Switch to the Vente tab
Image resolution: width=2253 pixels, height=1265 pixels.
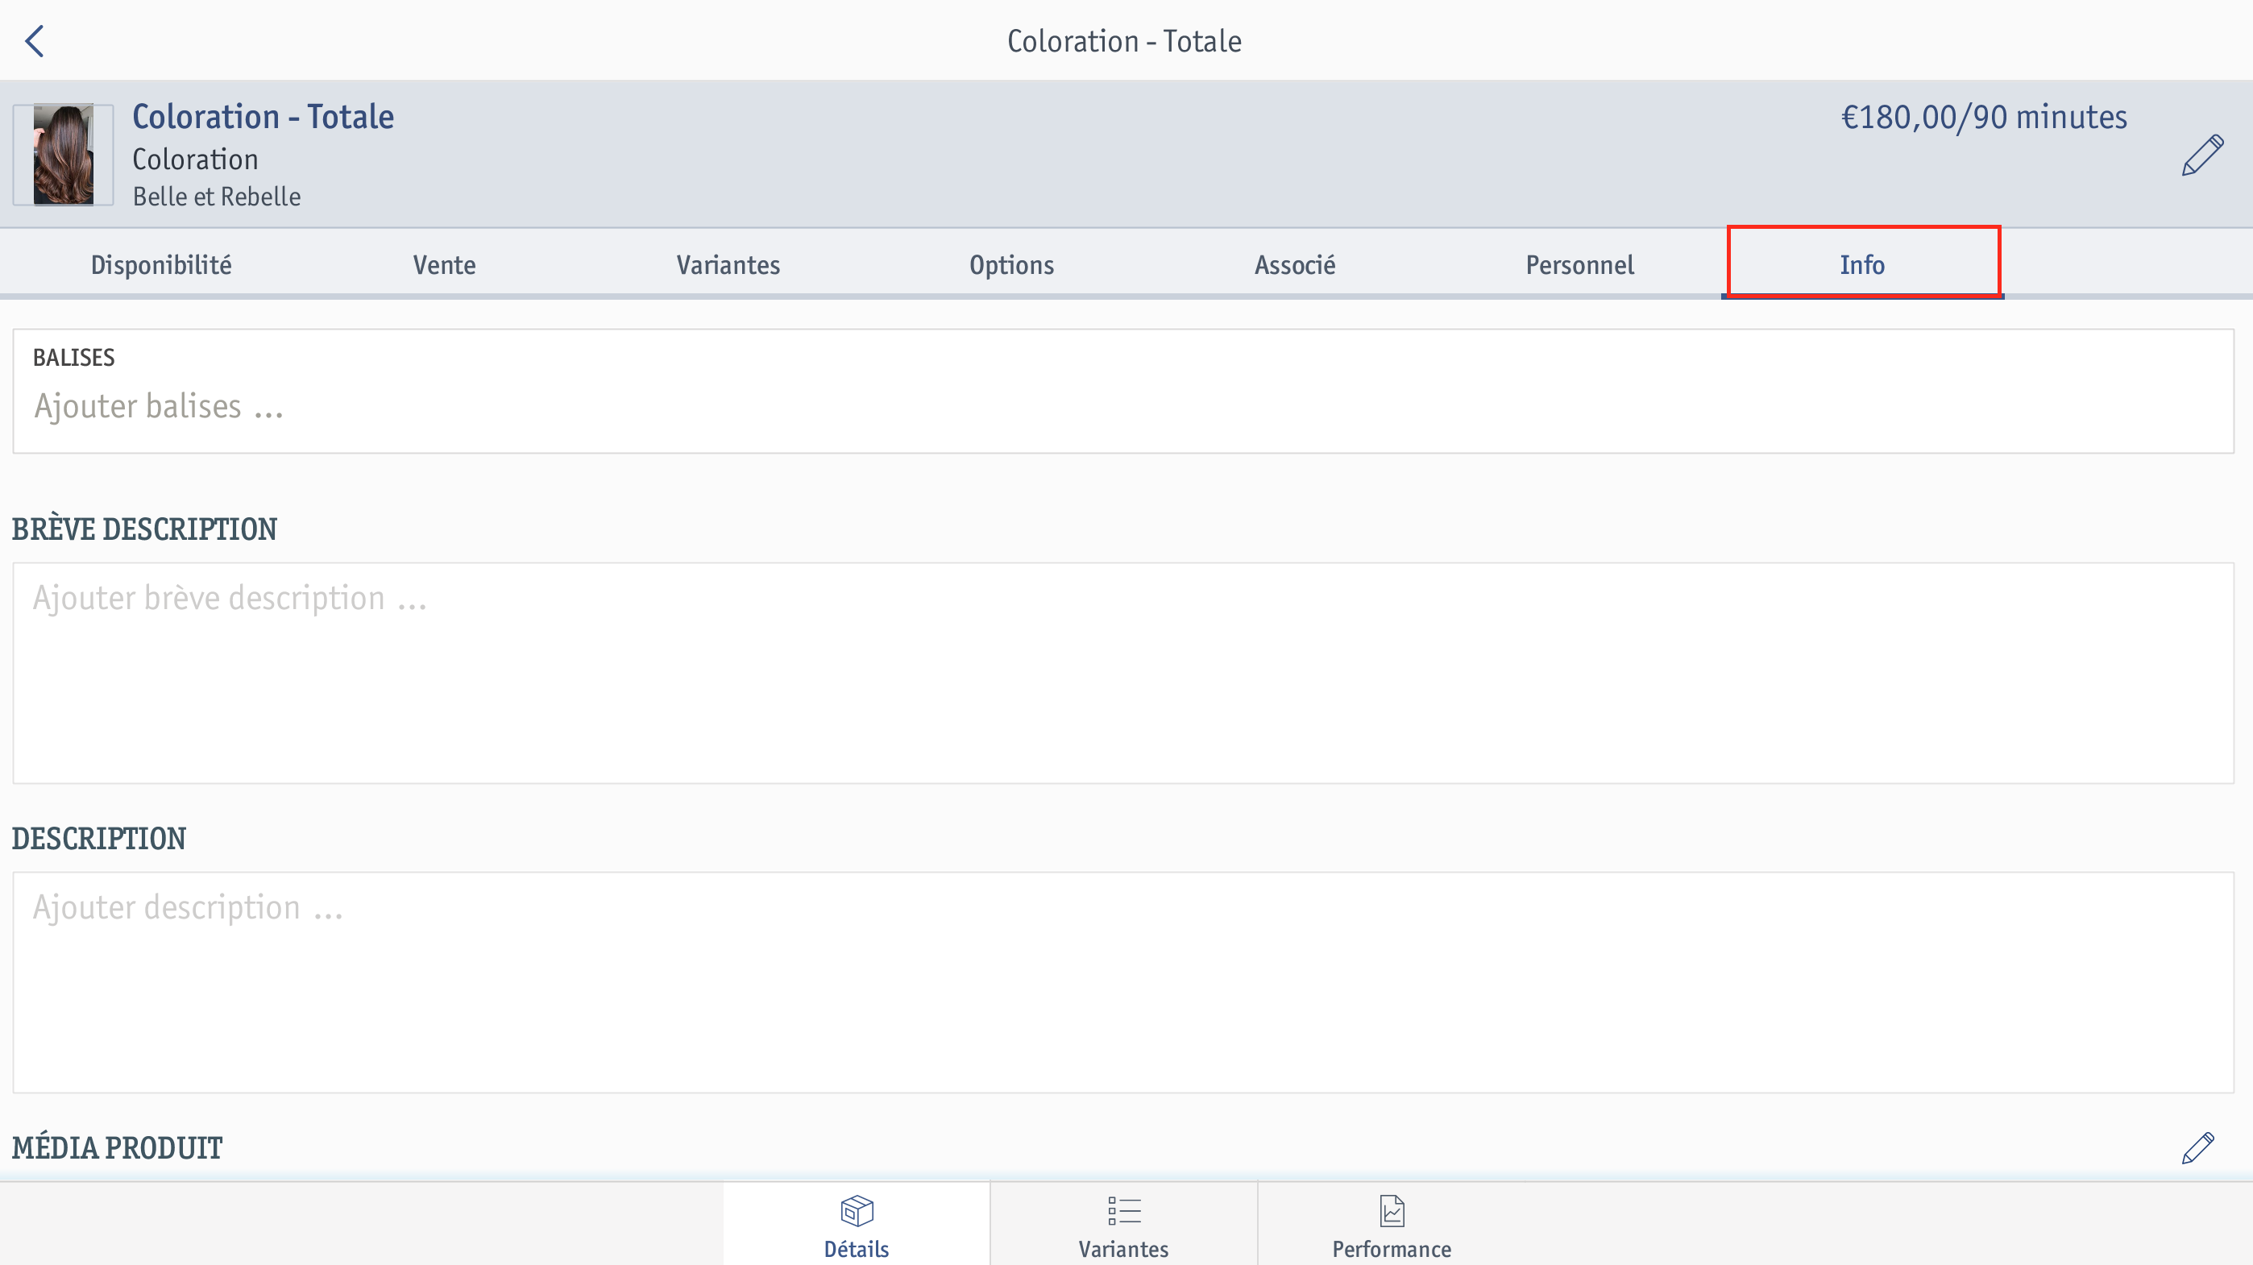(444, 264)
